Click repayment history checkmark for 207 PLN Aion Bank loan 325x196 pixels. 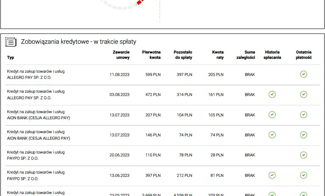point(272,115)
